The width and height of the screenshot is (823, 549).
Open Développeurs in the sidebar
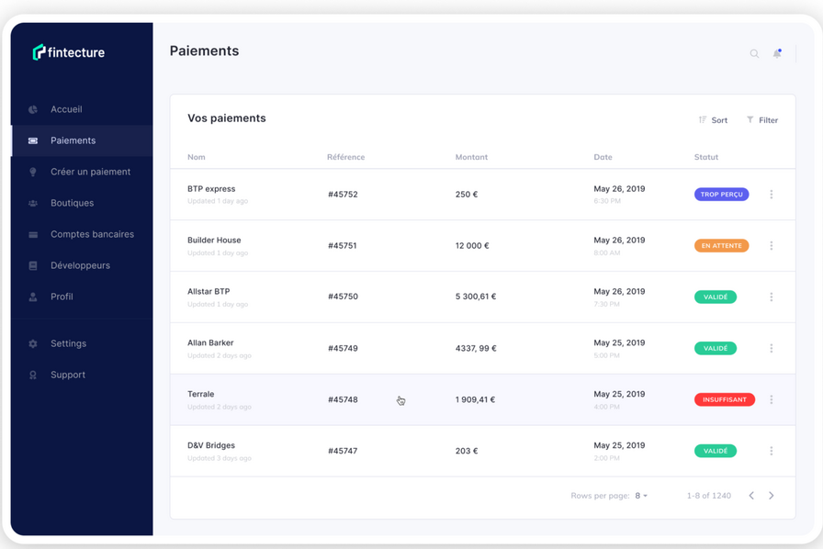pos(82,265)
